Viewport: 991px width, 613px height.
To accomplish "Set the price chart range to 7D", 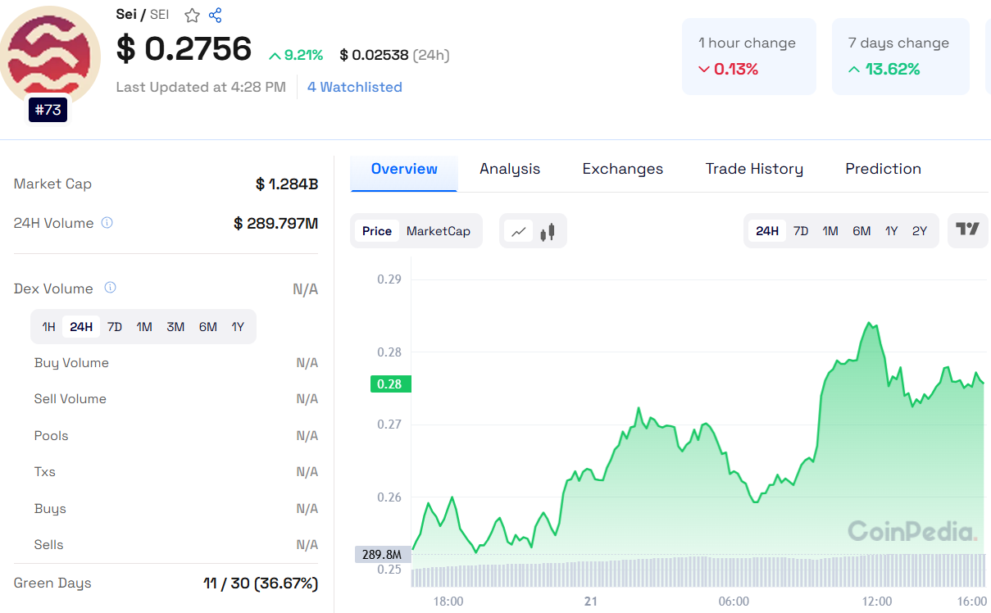I will click(x=801, y=231).
